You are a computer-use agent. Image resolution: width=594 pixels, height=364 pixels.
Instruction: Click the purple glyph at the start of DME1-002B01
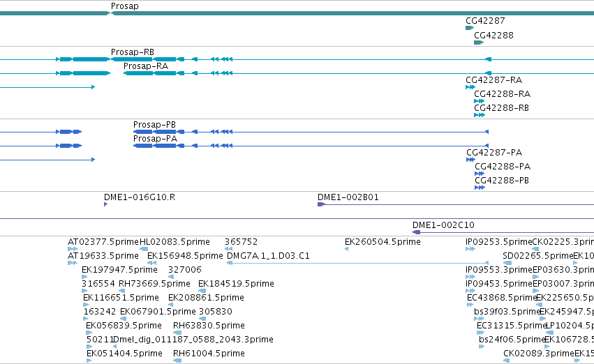[x=321, y=204]
